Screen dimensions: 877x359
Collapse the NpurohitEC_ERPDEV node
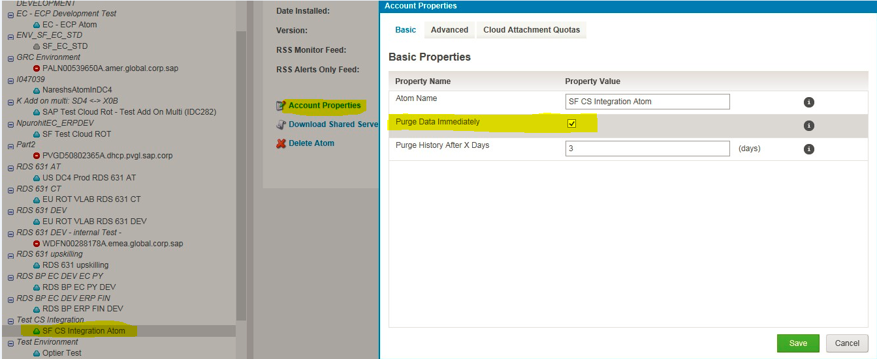coord(10,123)
